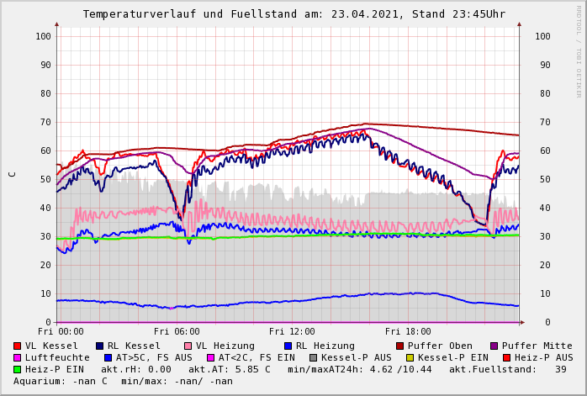Click the 'AT>5C, FS AUS' legend label
587x396 pixels.
click(x=154, y=358)
